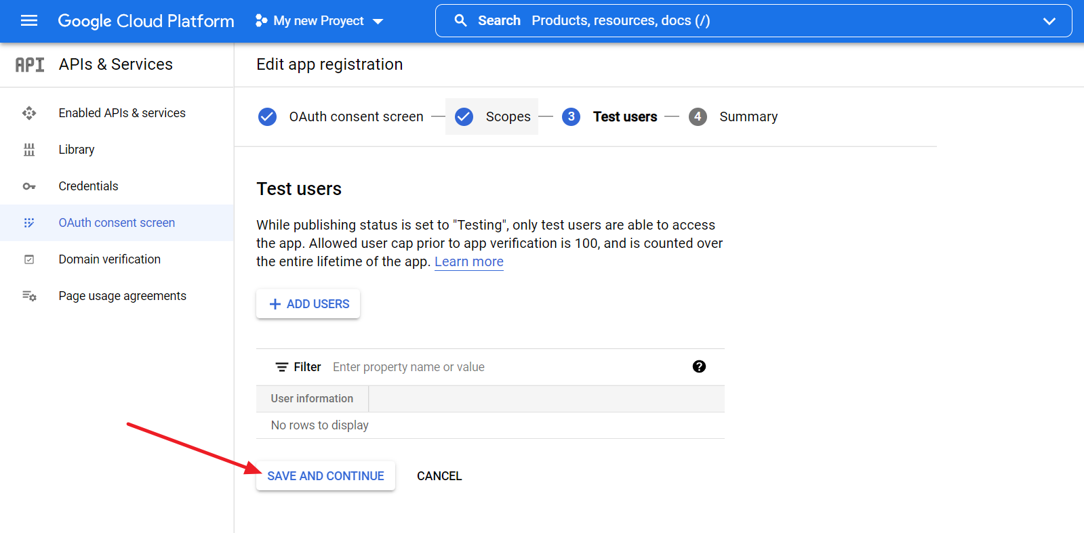
Task: Click the Page usage agreements icon
Action: pyautogui.click(x=29, y=296)
